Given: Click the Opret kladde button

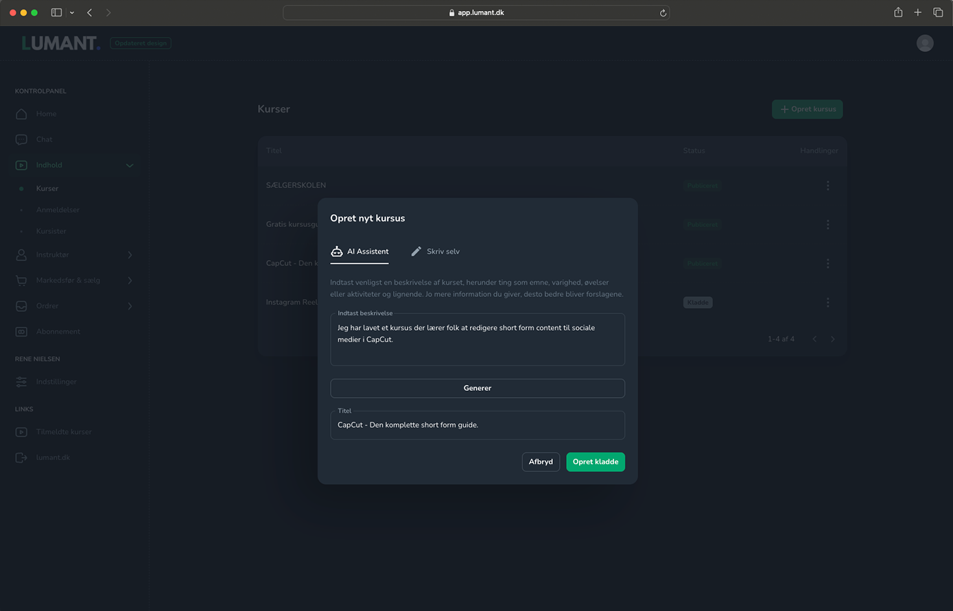Looking at the screenshot, I should pos(596,462).
